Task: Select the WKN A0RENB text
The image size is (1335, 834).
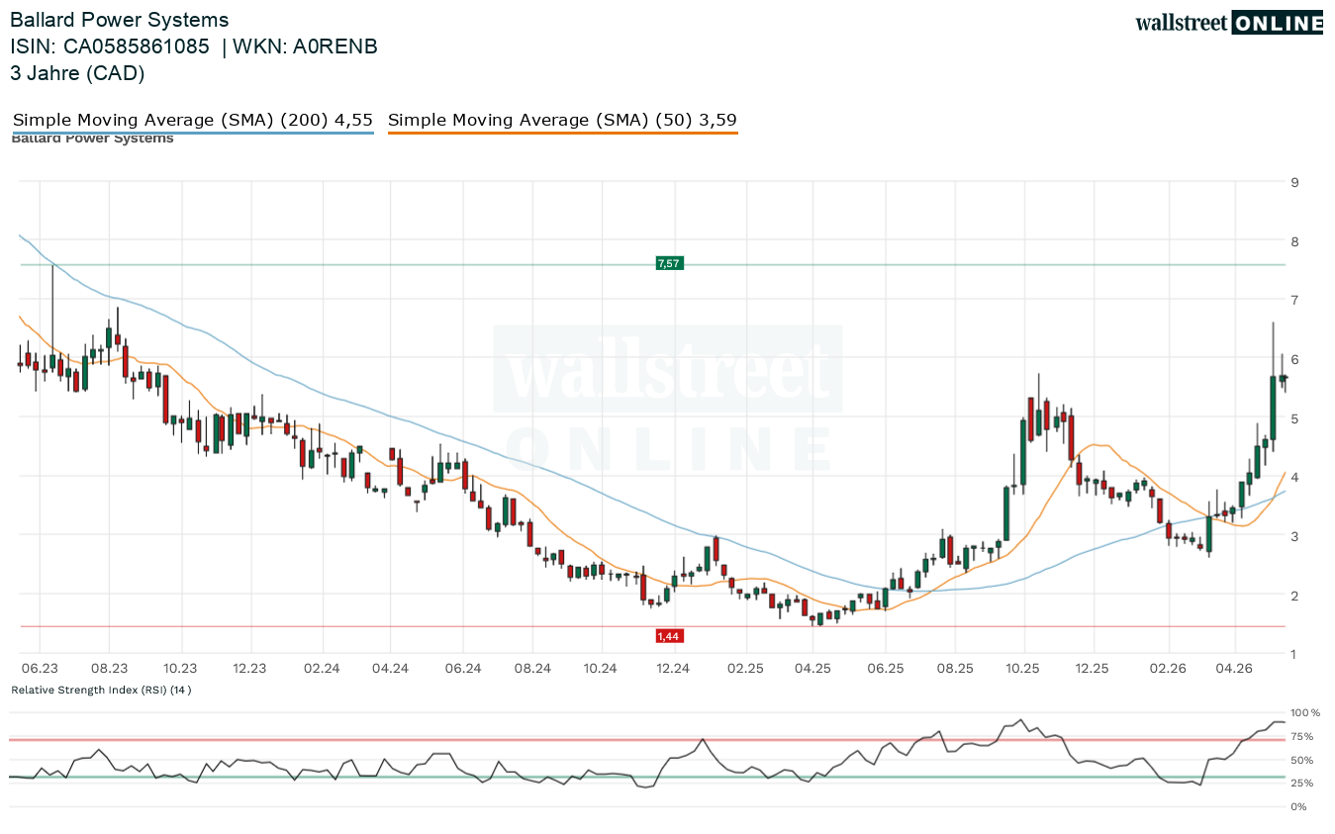Action: [306, 46]
